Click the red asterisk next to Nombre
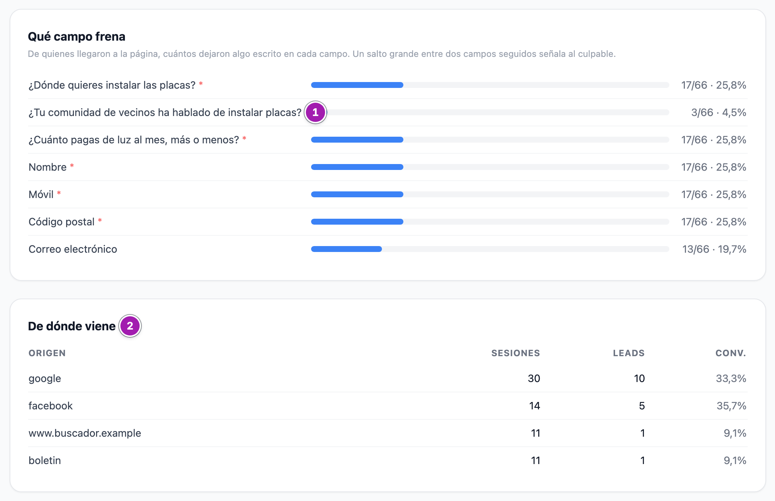 pos(72,166)
